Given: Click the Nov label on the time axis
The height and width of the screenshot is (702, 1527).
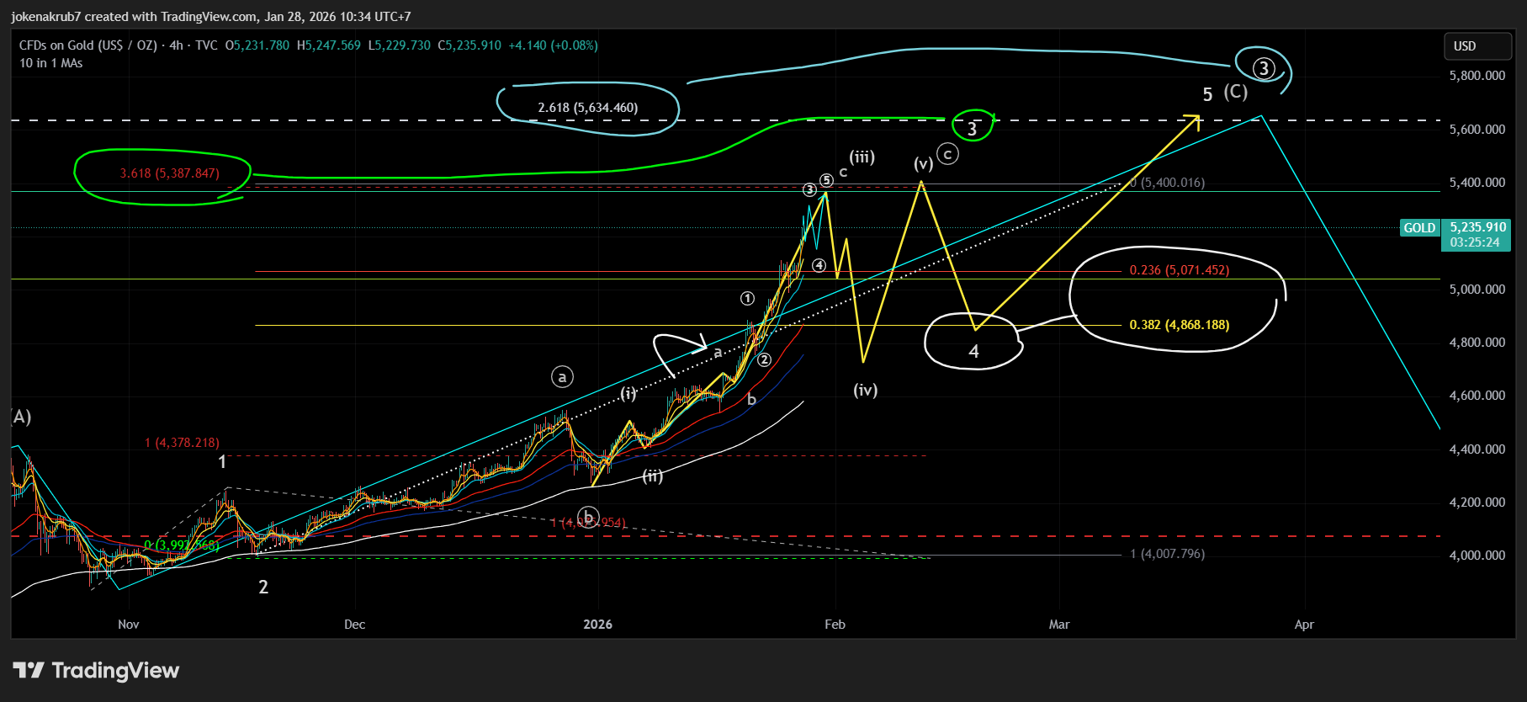Looking at the screenshot, I should pyautogui.click(x=129, y=625).
